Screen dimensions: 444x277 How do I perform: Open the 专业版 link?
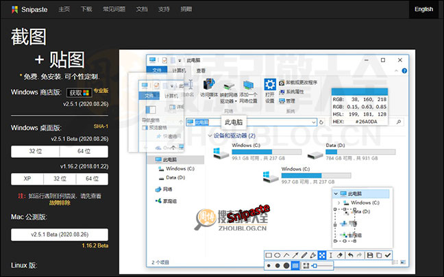[101, 90]
